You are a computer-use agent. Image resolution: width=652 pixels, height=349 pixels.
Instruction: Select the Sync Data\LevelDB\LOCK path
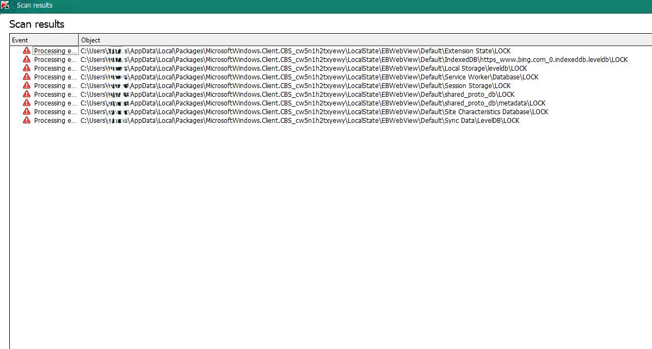(x=300, y=121)
